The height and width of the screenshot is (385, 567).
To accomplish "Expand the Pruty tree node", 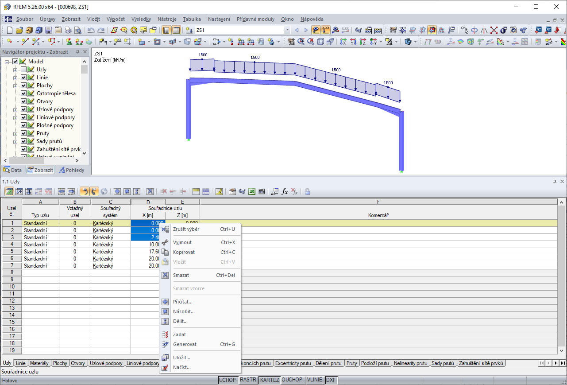I will pyautogui.click(x=15, y=133).
